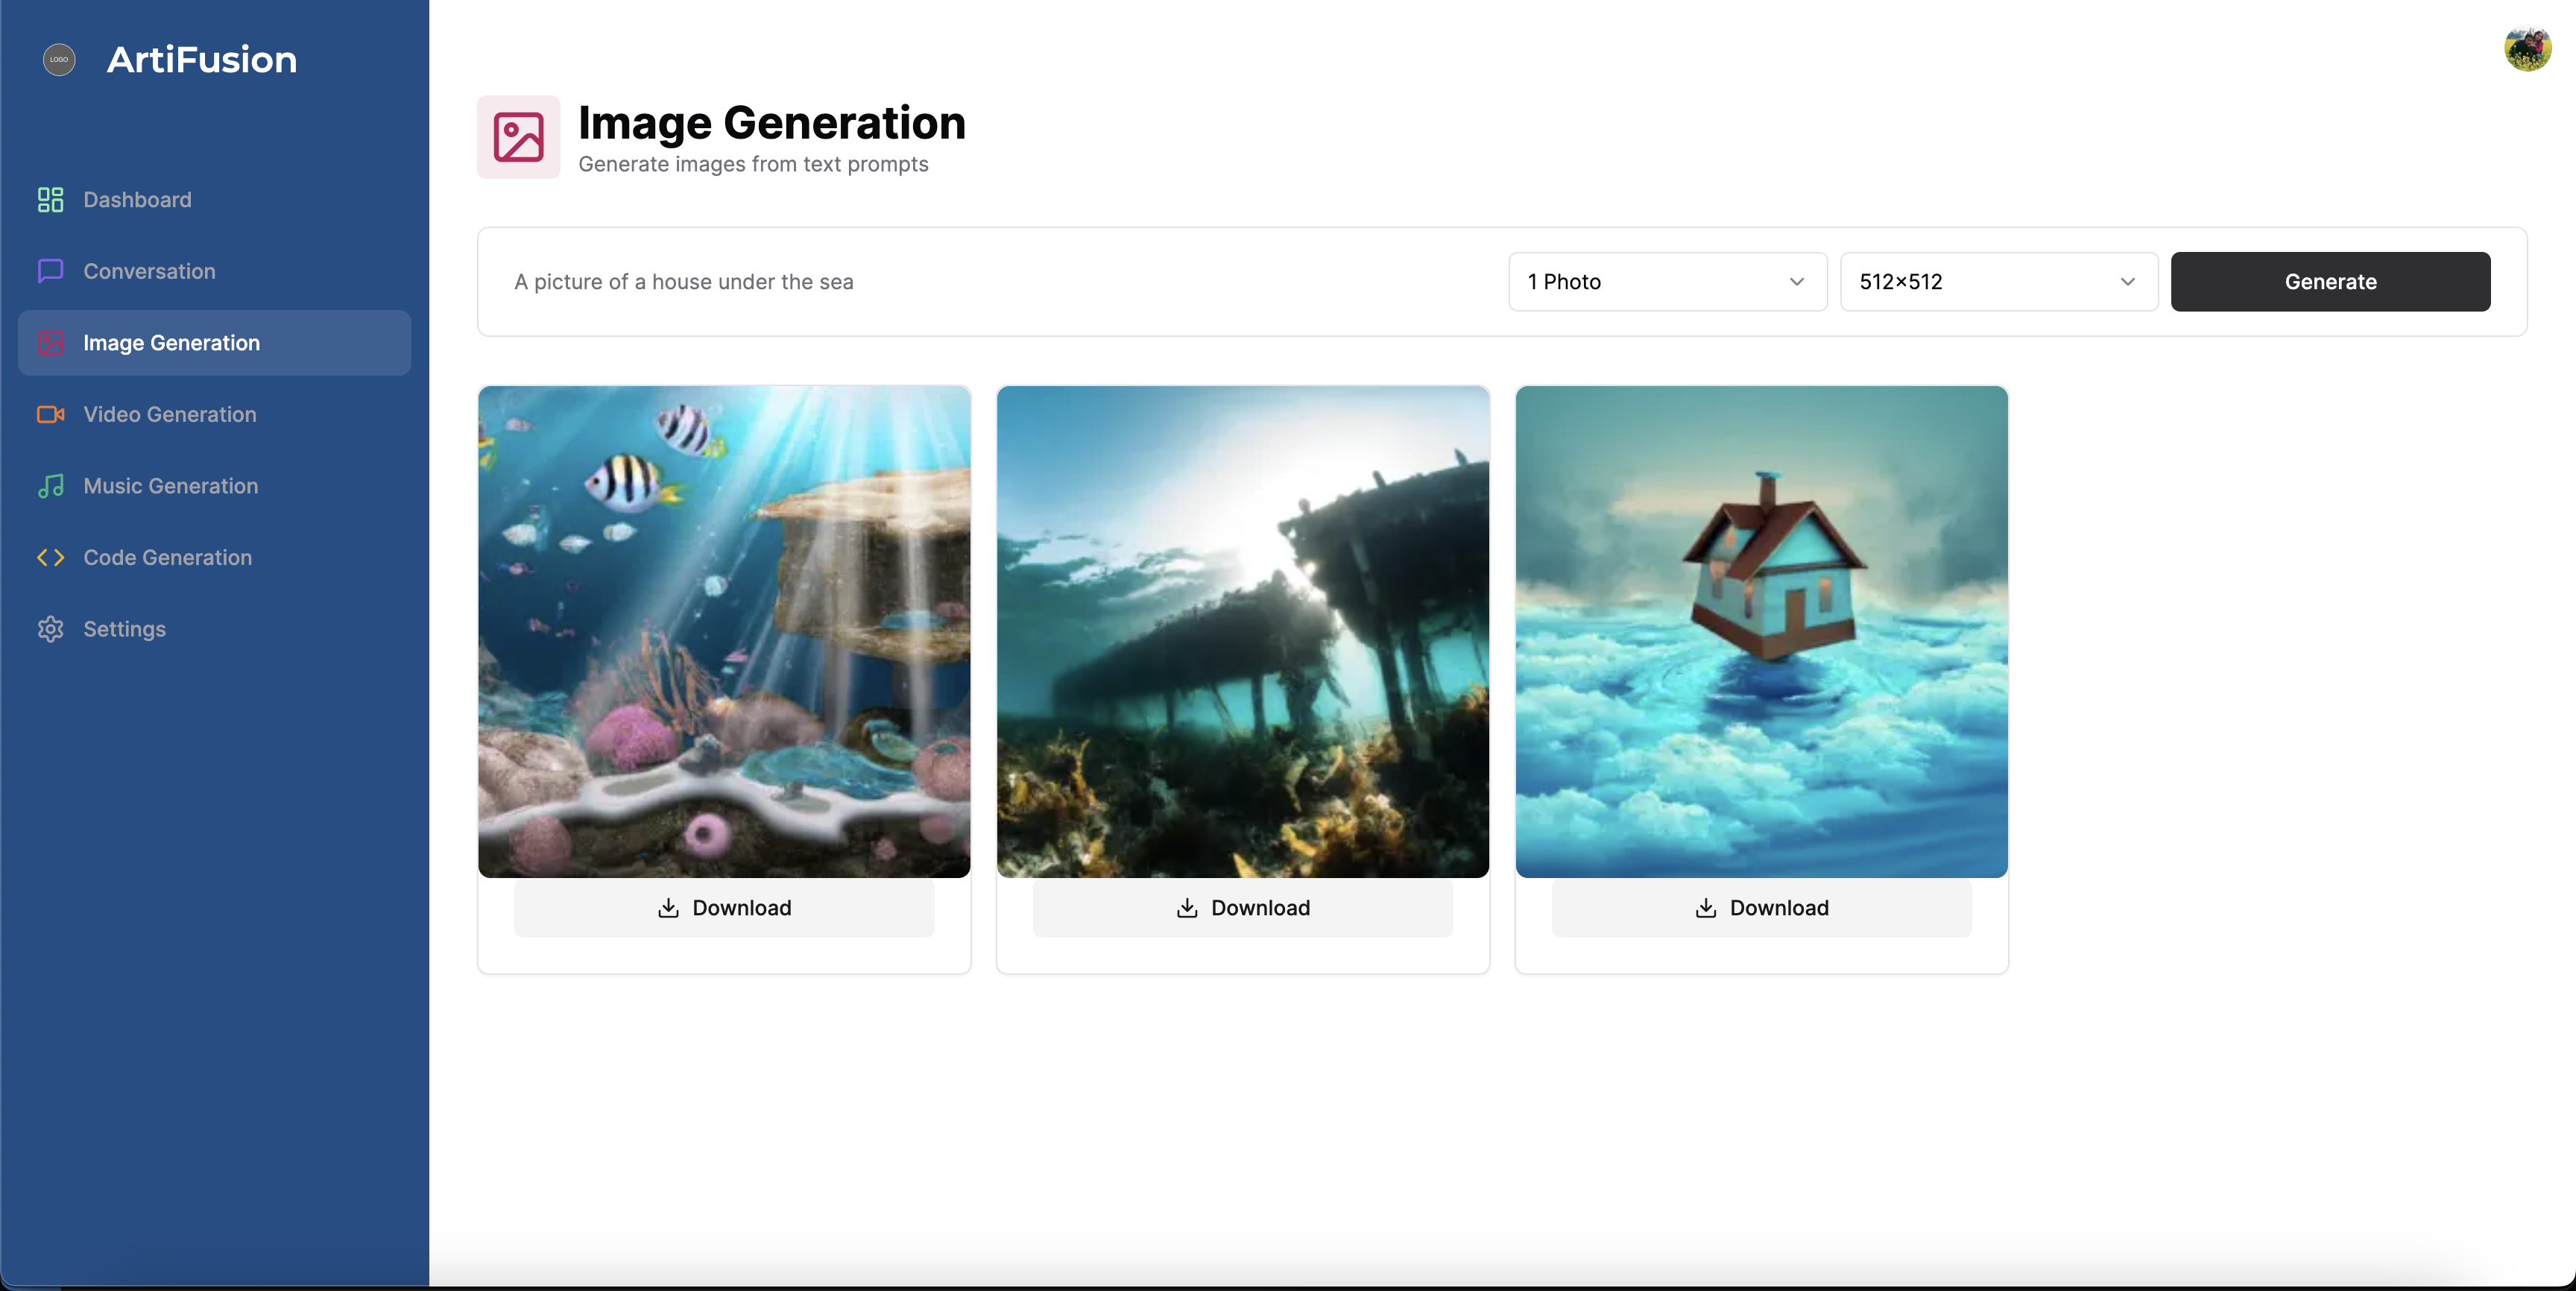Click the Video Generation camera icon
Image resolution: width=2576 pixels, height=1291 pixels.
tap(50, 414)
